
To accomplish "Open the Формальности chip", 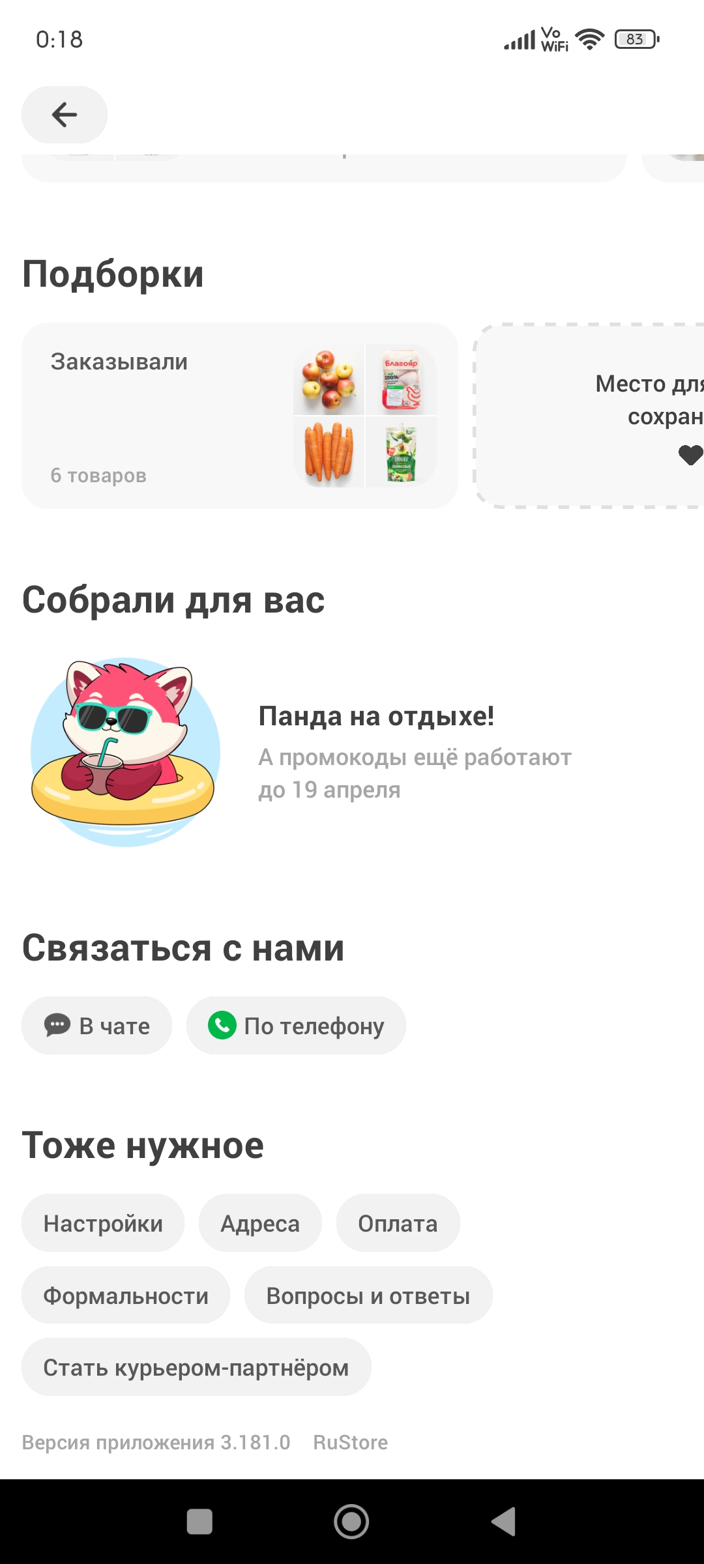I will [126, 1296].
